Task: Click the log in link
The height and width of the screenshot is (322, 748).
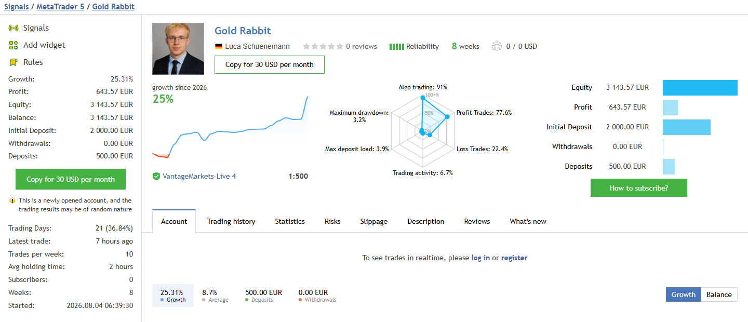Action: pos(480,258)
